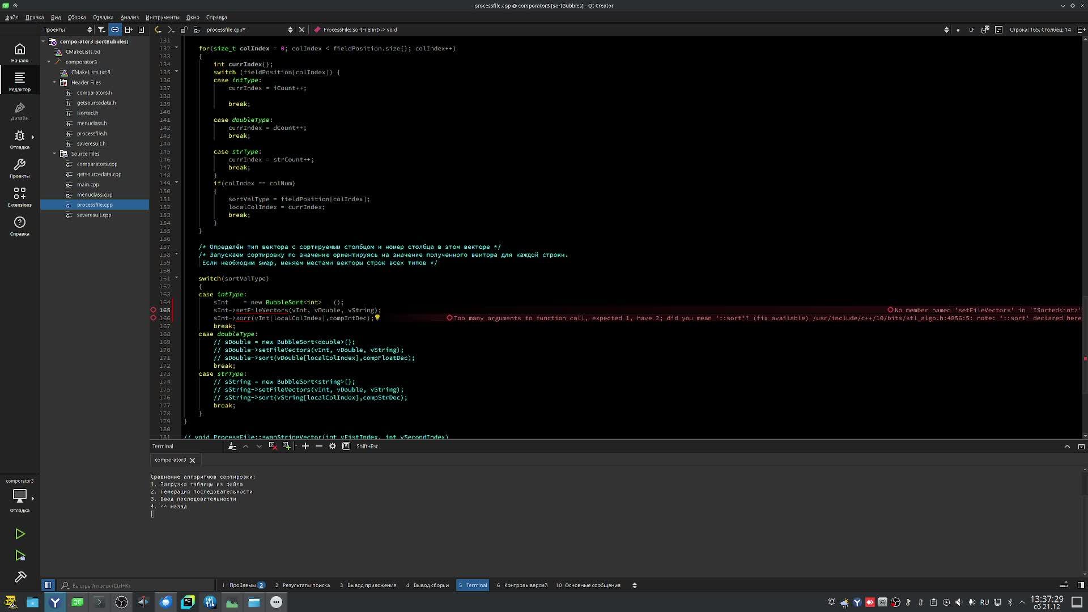Screen dimensions: 1088x612
Task: Open the Отладка menu in menu bar
Action: click(x=103, y=17)
